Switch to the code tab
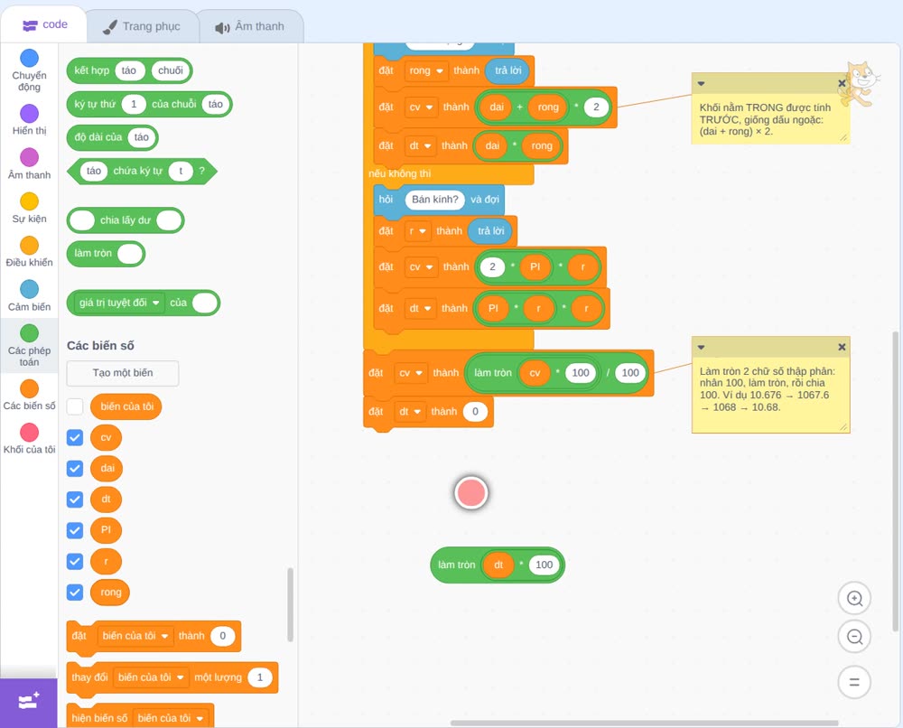903x728 pixels. pyautogui.click(x=44, y=24)
